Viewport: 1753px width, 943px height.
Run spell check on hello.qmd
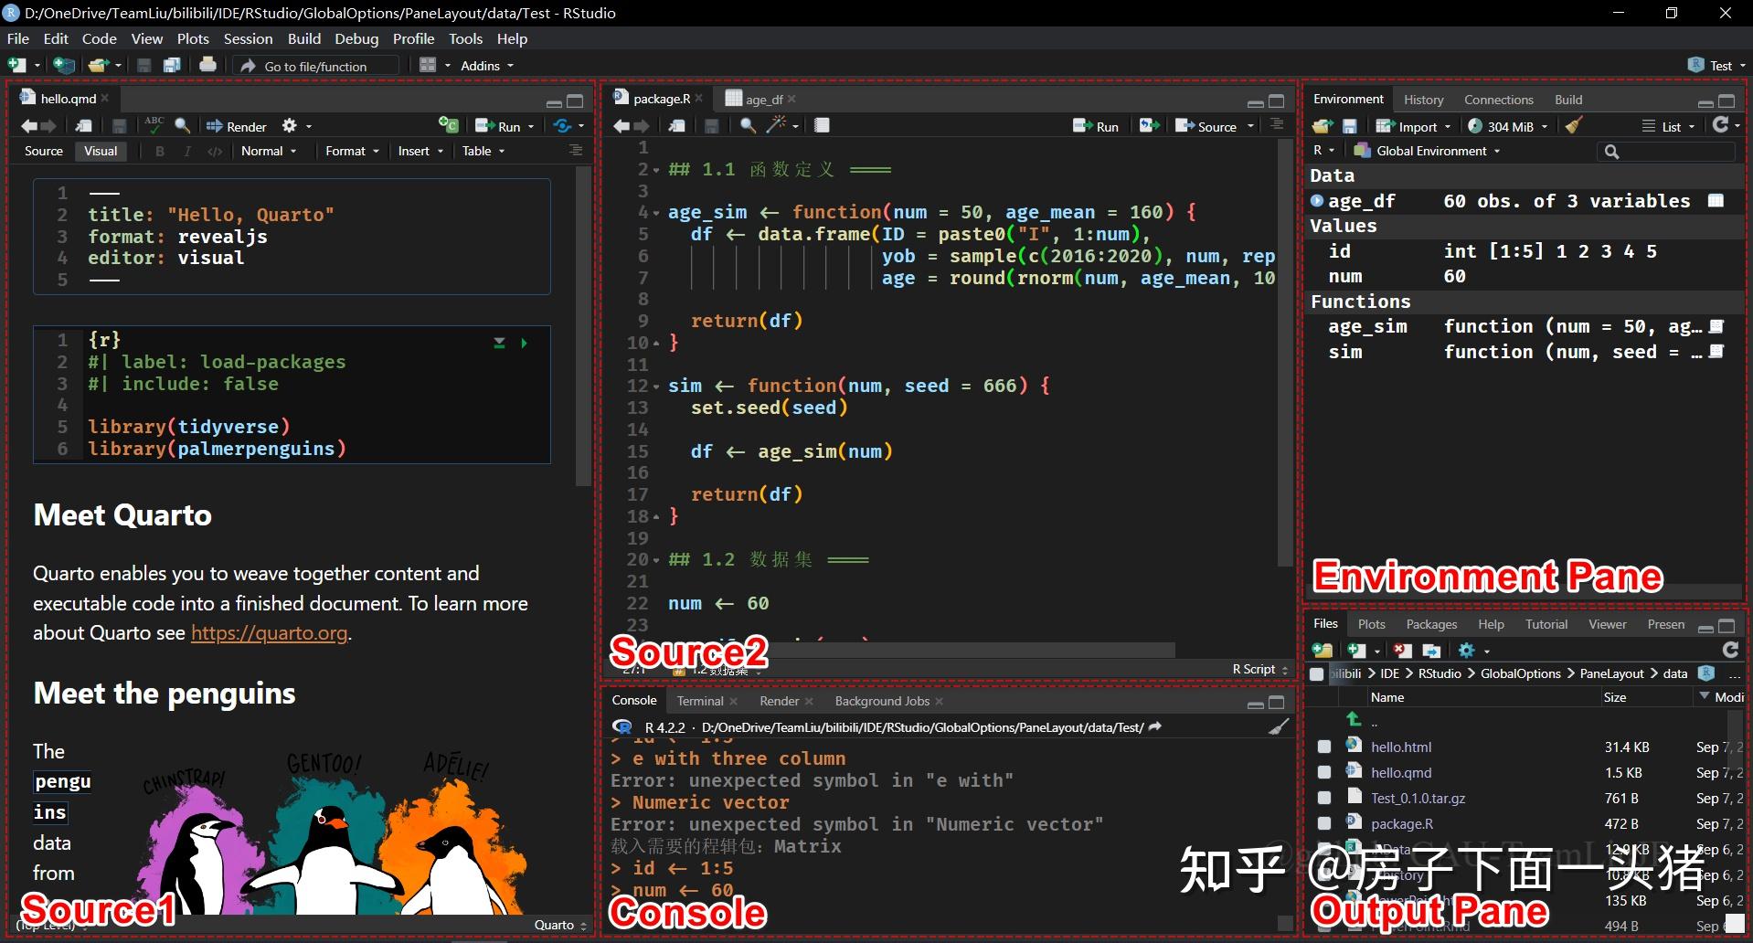click(154, 125)
